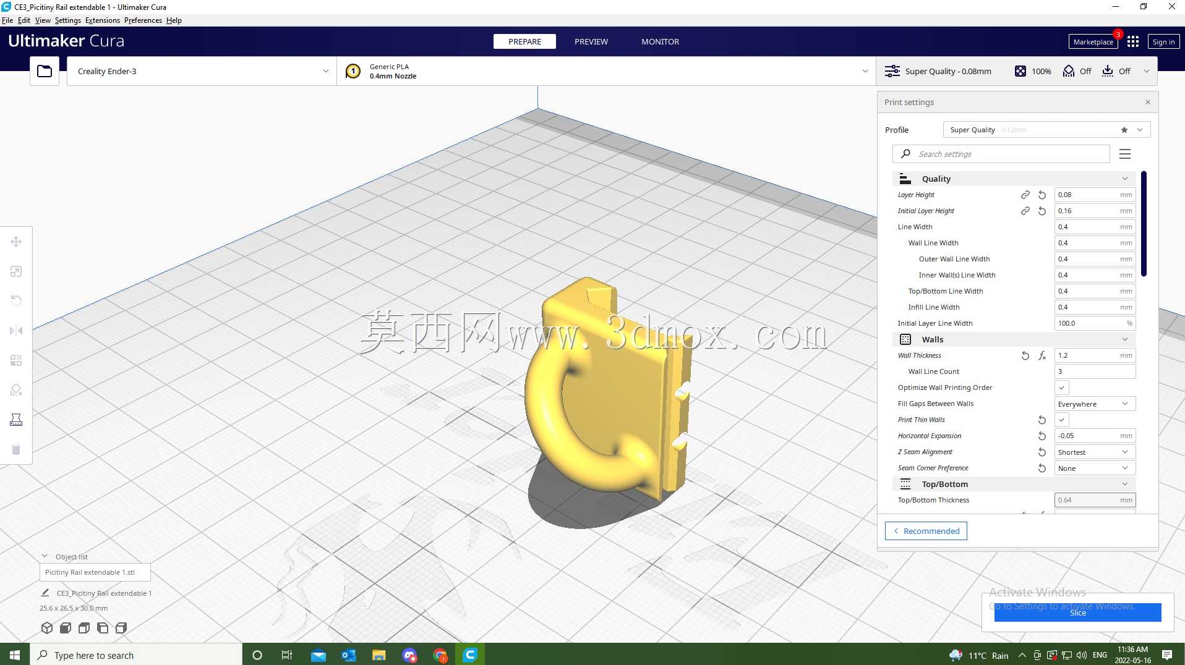
Task: Click the Sign in button
Action: tap(1163, 41)
